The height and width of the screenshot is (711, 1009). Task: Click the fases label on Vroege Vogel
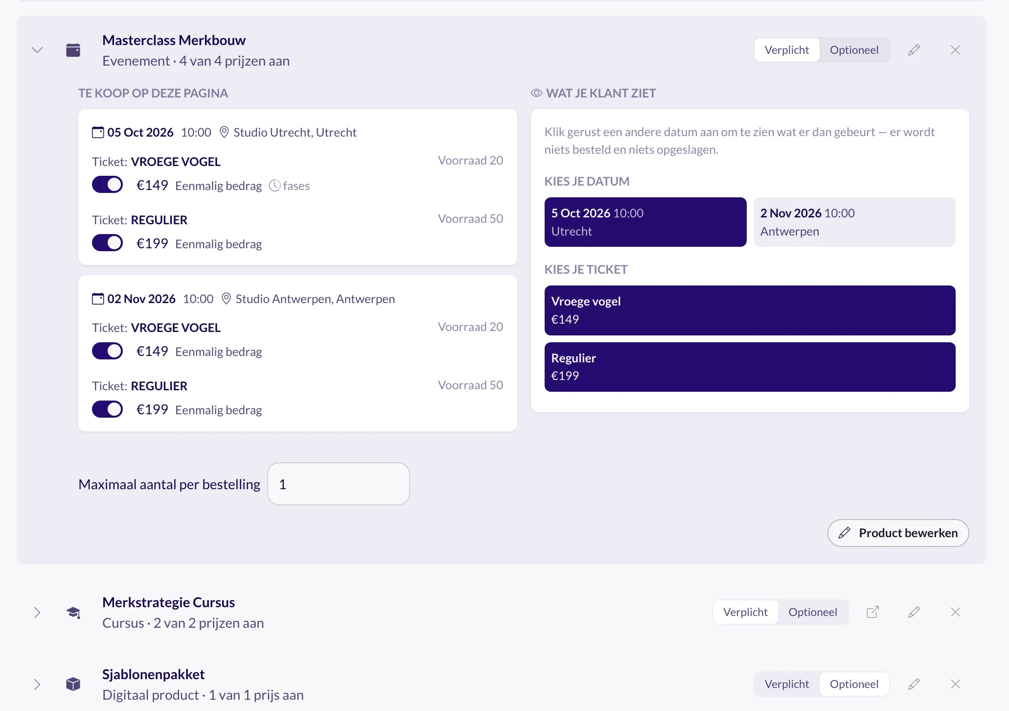[297, 186]
